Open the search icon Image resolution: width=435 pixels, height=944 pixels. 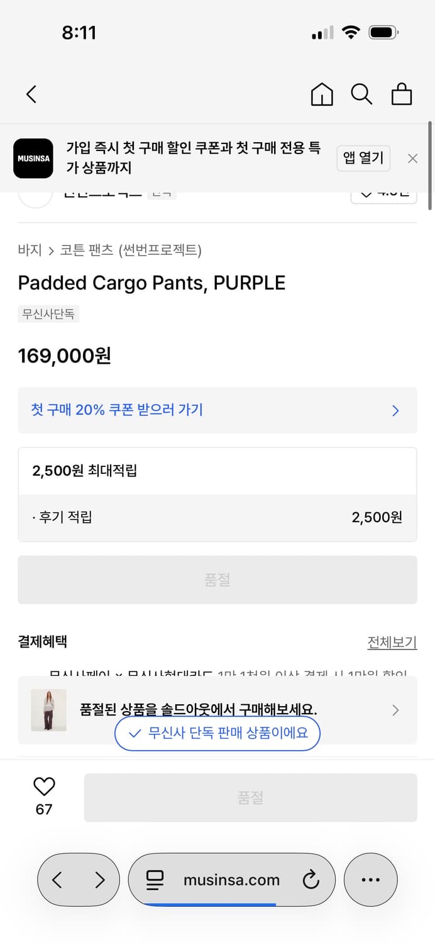click(x=361, y=94)
